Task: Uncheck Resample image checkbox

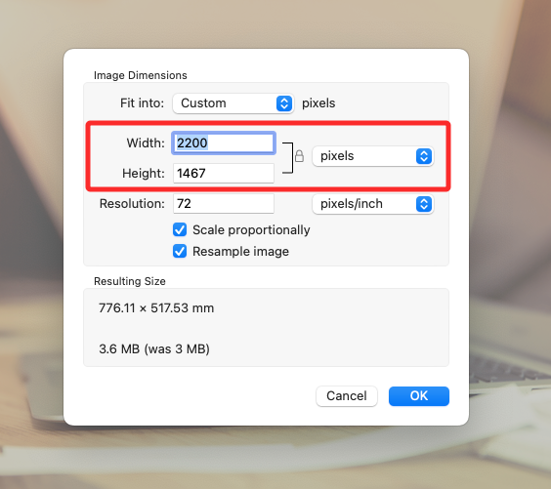Action: (x=180, y=252)
